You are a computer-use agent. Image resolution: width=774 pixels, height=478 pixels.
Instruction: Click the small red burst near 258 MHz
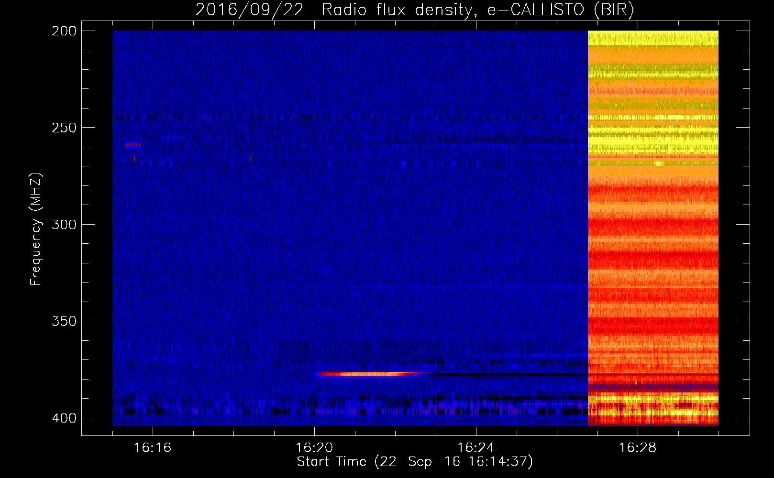pos(133,144)
